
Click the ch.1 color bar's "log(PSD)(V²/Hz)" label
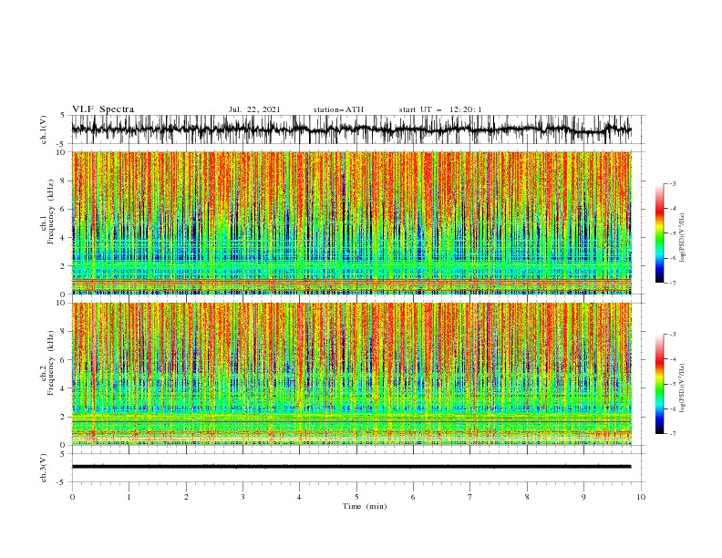pyautogui.click(x=682, y=238)
